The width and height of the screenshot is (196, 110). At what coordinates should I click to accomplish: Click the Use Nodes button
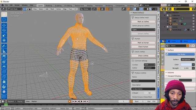180,54
